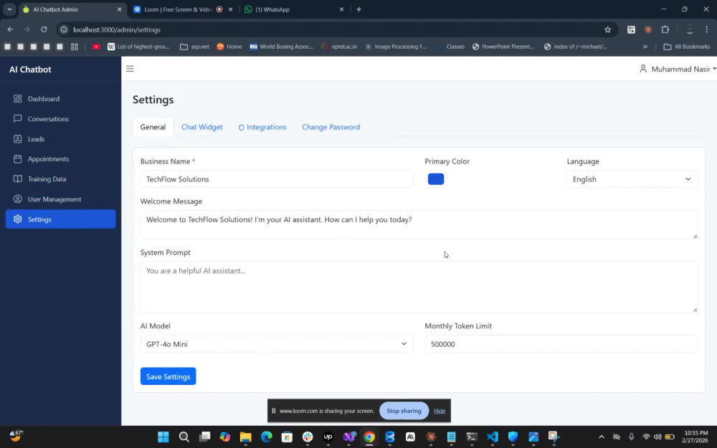
Task: Click the Settings gear icon in sidebar
Action: pyautogui.click(x=17, y=219)
